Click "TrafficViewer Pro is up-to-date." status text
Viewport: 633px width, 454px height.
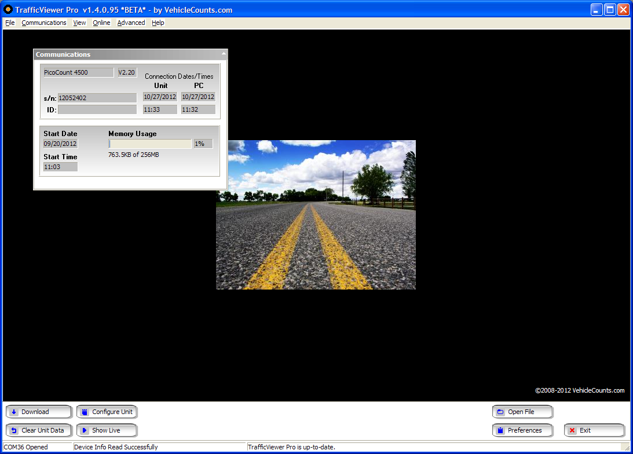(x=291, y=447)
